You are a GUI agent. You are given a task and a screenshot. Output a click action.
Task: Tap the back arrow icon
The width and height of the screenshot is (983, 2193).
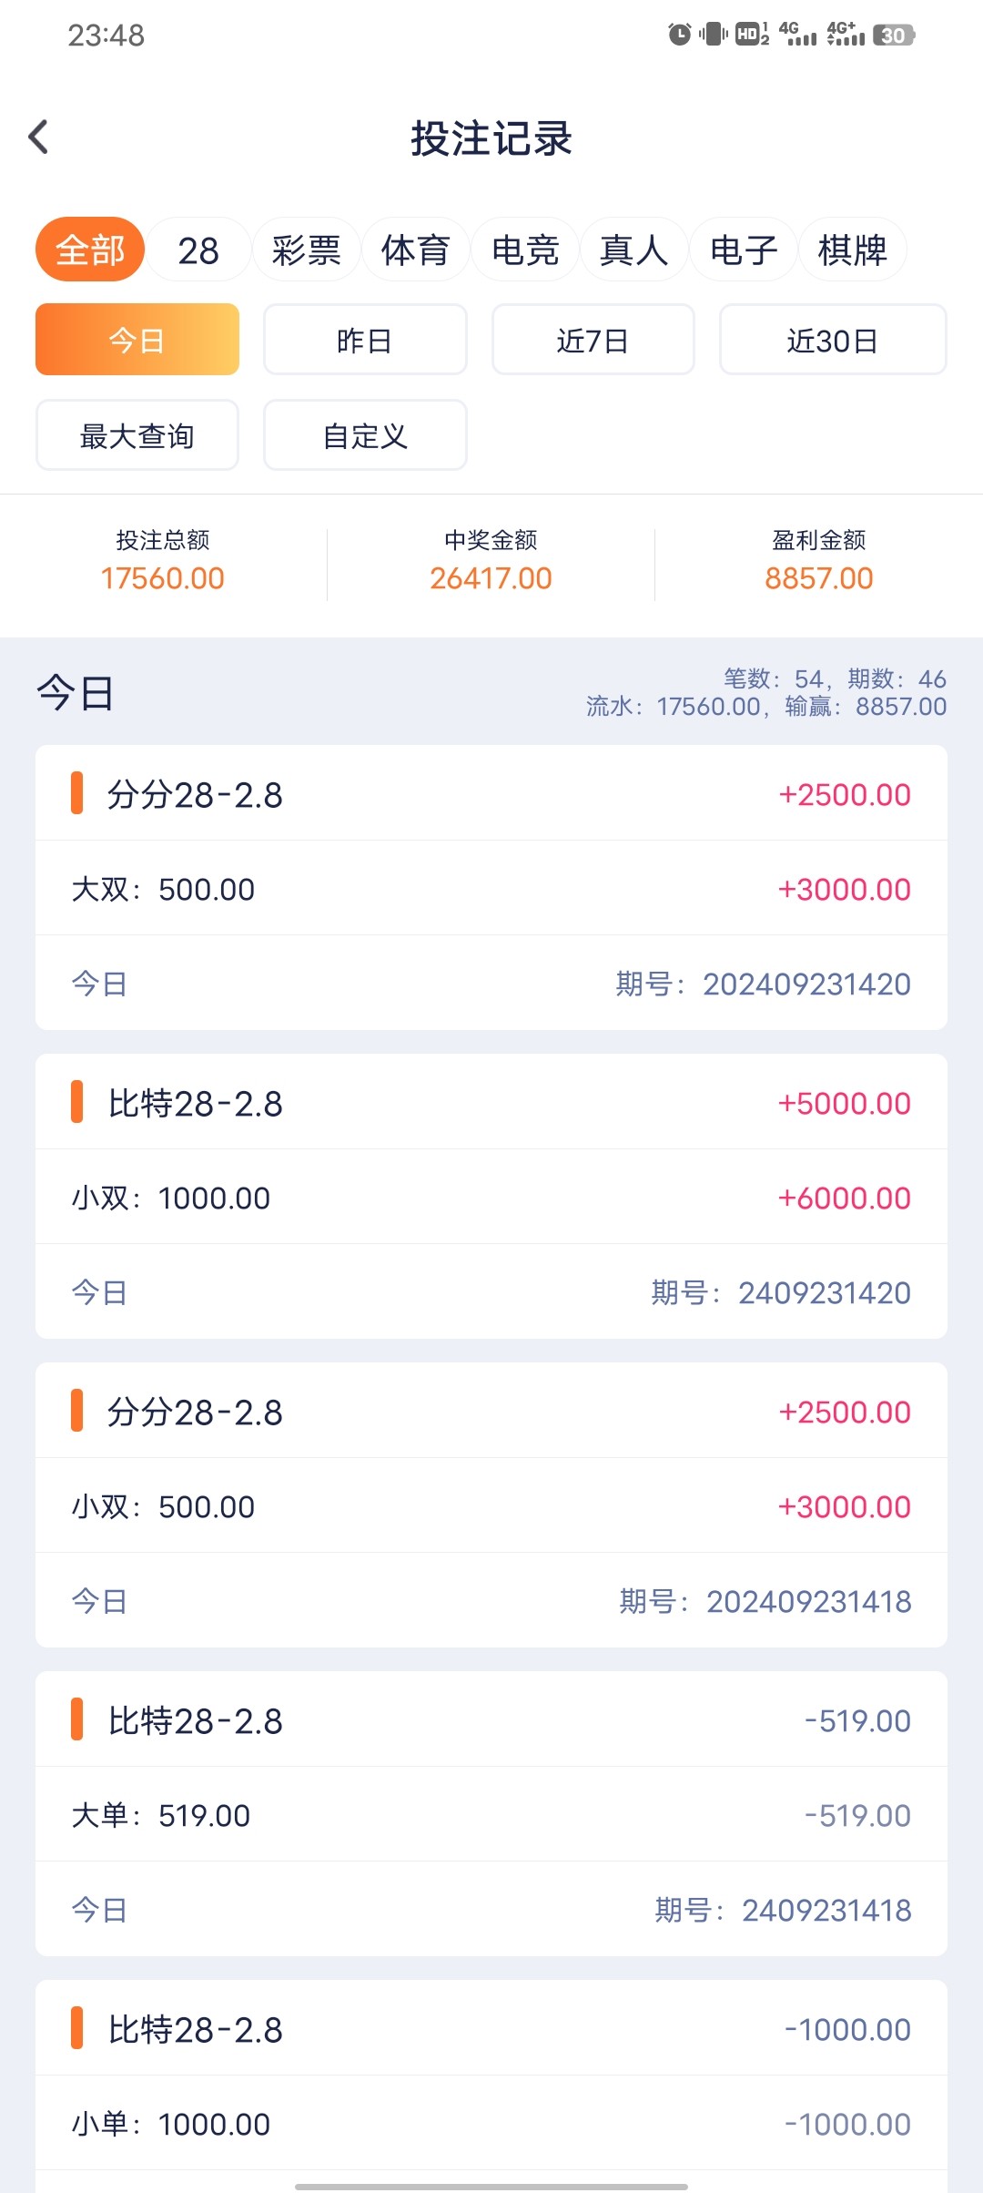coord(38,138)
